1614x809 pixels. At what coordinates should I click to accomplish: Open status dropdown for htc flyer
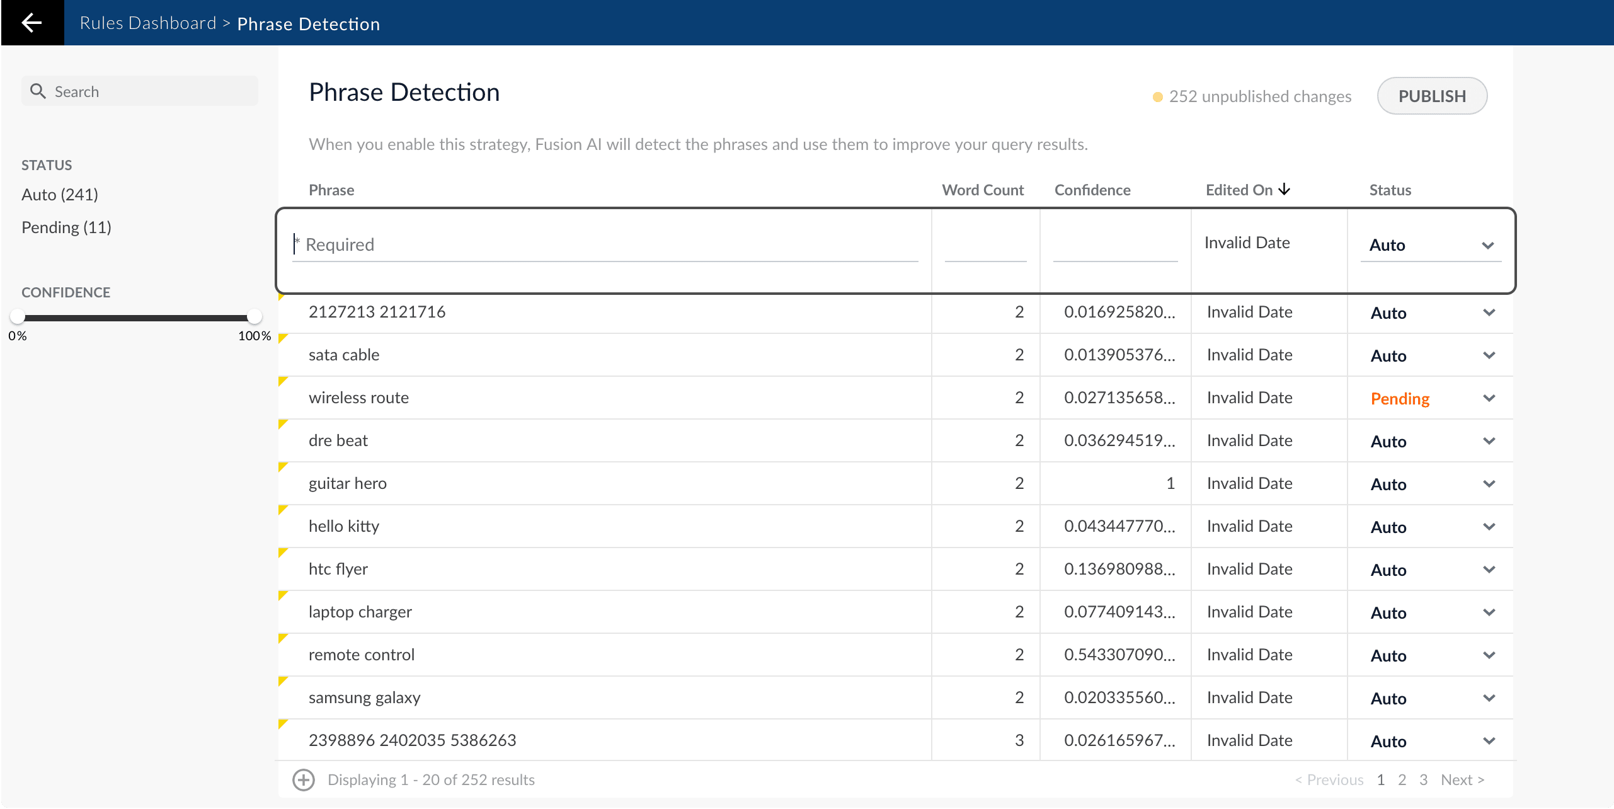pos(1489,570)
